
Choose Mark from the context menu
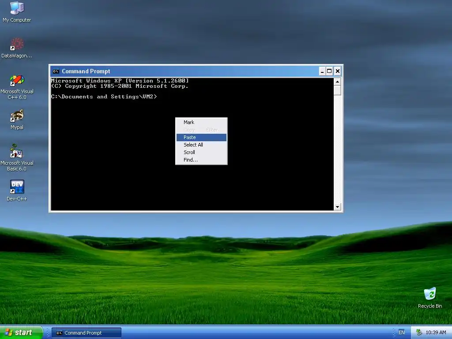(x=201, y=122)
